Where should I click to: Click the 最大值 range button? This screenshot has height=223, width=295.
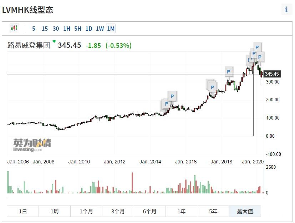coord(245,211)
